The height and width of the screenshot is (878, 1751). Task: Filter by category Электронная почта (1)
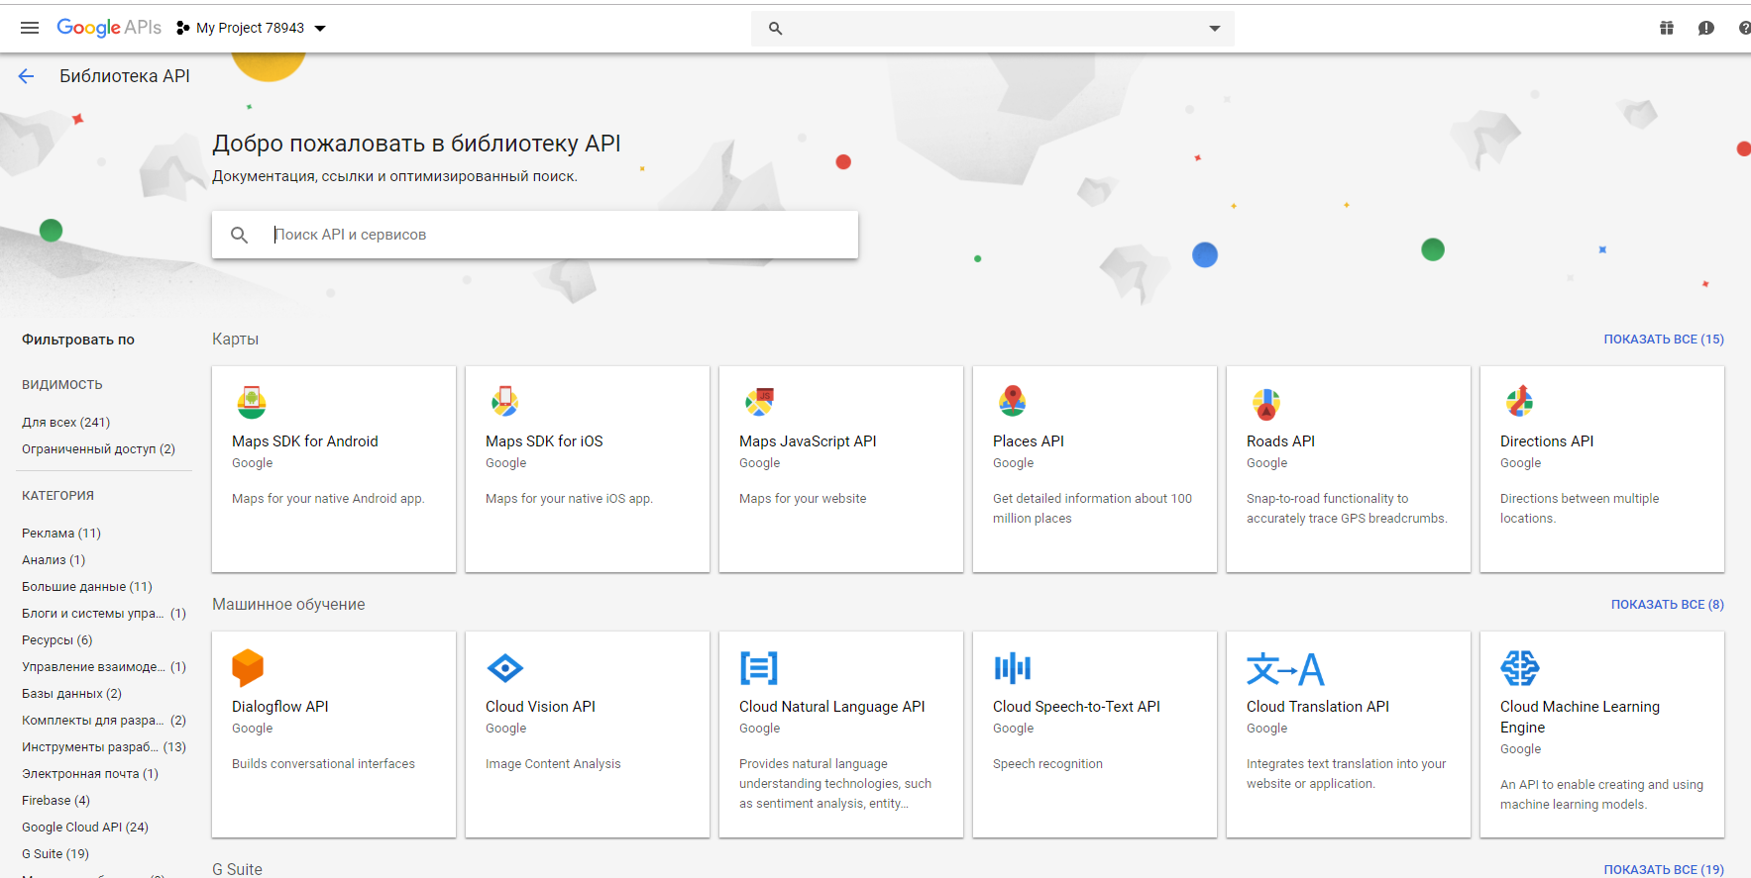(x=90, y=774)
